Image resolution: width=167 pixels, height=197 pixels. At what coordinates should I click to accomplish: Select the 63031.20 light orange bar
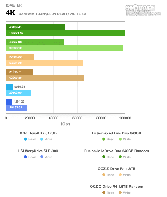click(x=44, y=63)
